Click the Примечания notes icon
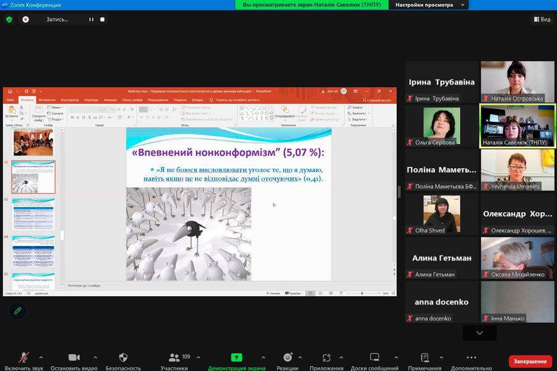Image resolution: width=557 pixels, height=371 pixels. point(425,357)
